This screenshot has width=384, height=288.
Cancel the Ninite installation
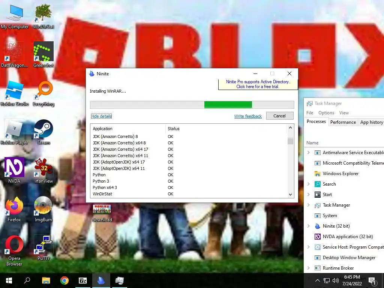tap(280, 116)
